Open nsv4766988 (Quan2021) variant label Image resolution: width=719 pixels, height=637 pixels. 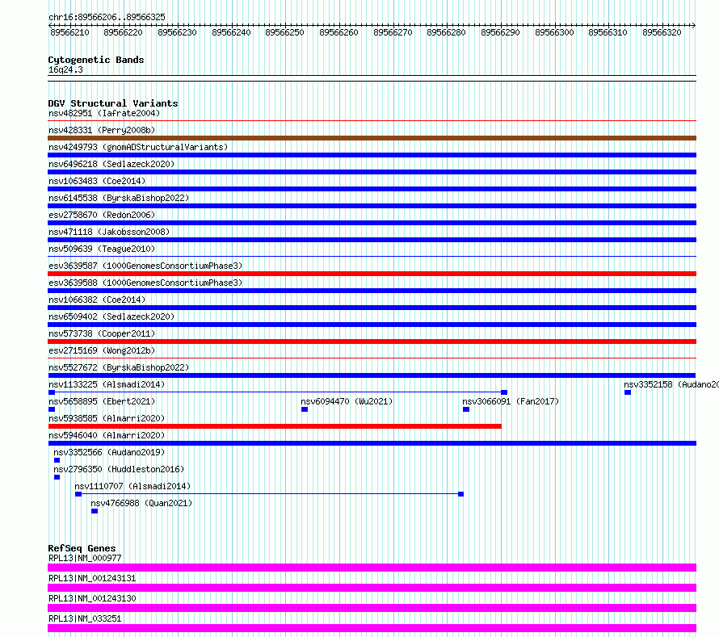point(141,503)
